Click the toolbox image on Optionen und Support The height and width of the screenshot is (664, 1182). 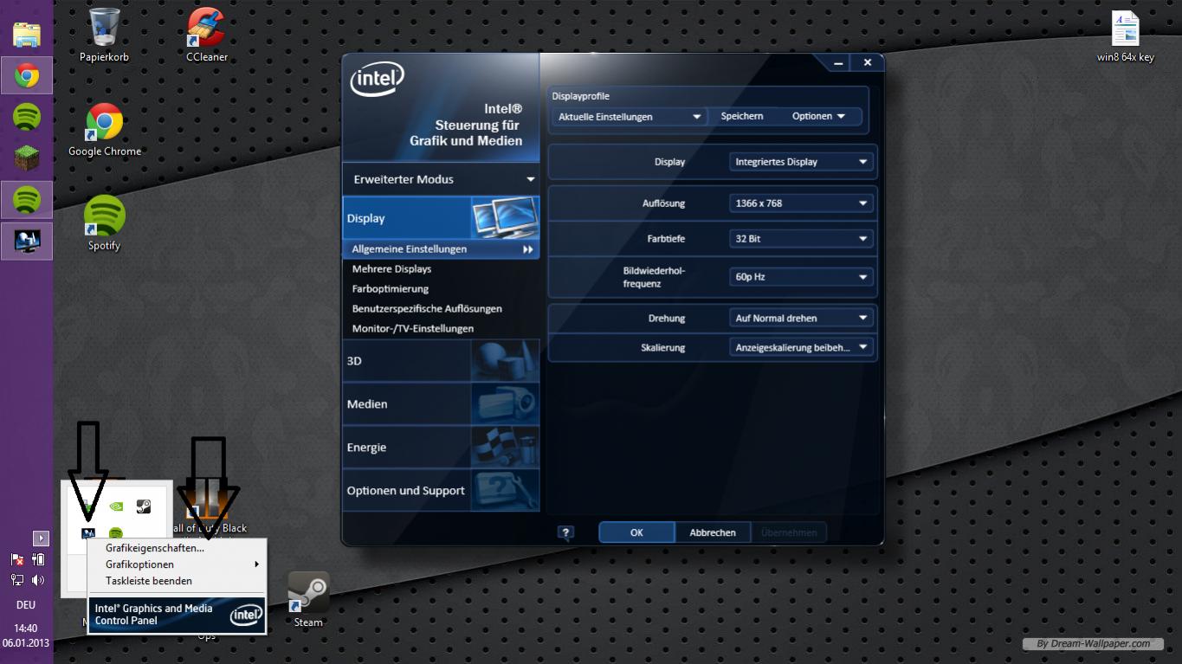tap(505, 491)
